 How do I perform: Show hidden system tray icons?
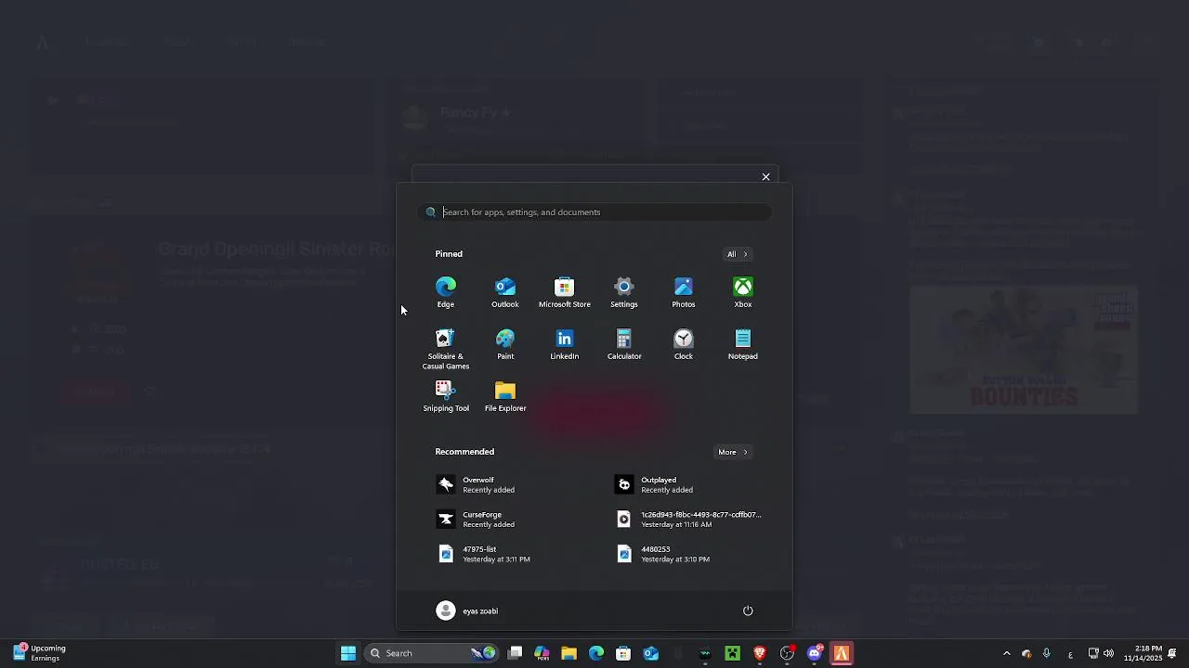tap(1006, 653)
